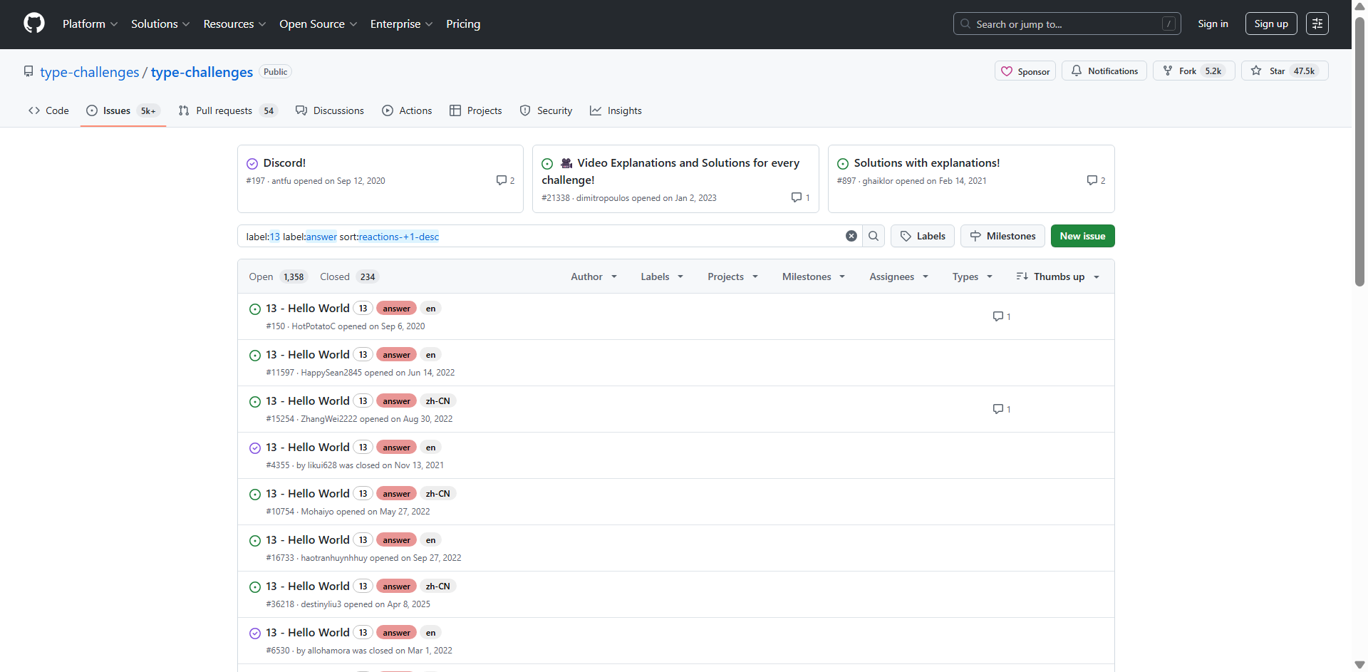Click the issue filter search field
Image resolution: width=1368 pixels, height=672 pixels.
(541, 237)
